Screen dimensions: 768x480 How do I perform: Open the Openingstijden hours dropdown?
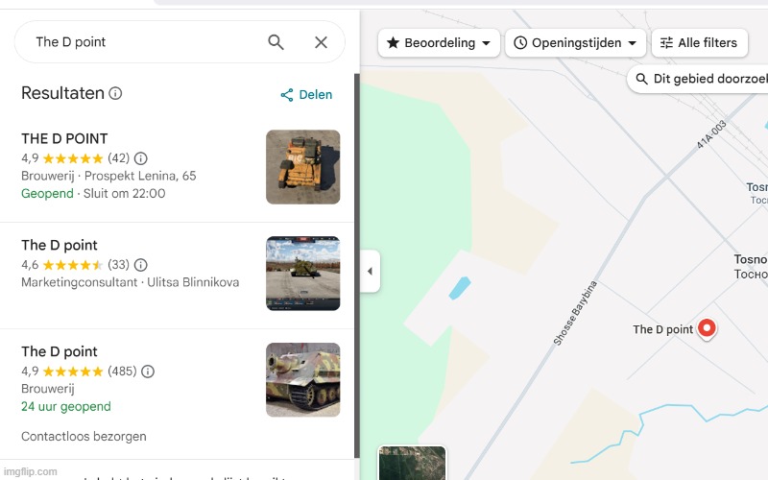pos(575,43)
